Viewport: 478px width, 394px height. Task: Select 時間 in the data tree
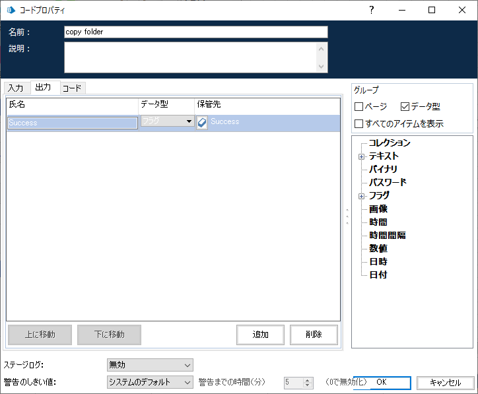pyautogui.click(x=378, y=222)
